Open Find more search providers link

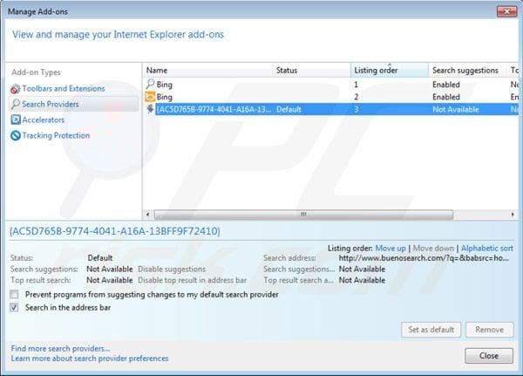point(60,349)
